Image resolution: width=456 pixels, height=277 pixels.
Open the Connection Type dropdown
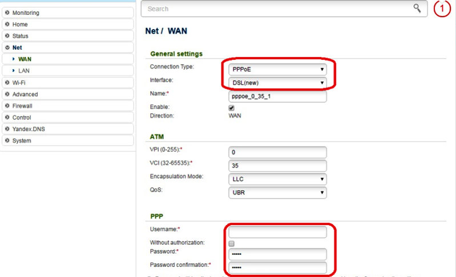[x=277, y=69]
